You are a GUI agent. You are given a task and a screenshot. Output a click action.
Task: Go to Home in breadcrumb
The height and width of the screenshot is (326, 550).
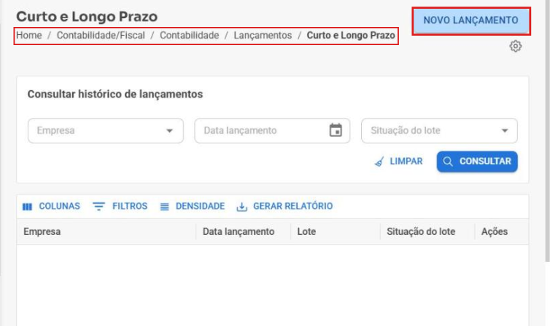coord(28,36)
